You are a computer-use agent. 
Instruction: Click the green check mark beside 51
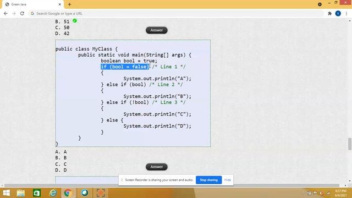[x=75, y=21]
